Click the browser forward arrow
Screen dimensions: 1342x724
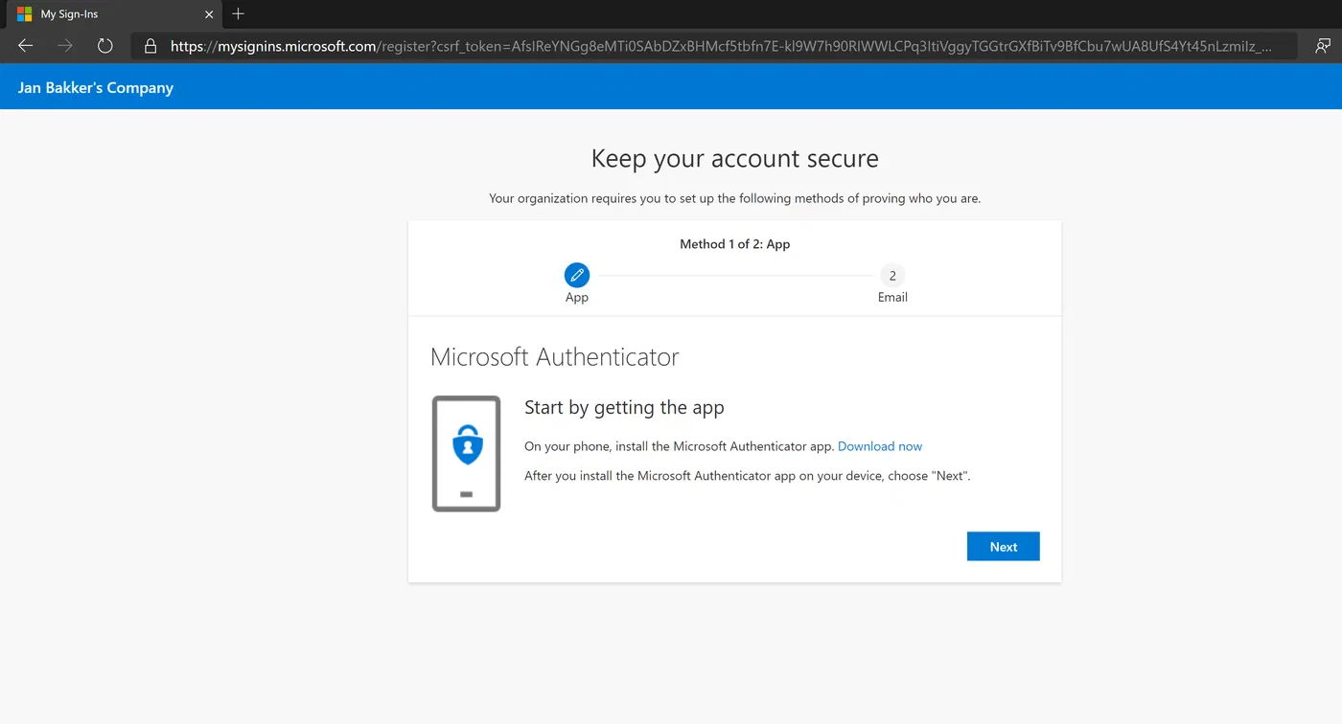[x=65, y=46]
